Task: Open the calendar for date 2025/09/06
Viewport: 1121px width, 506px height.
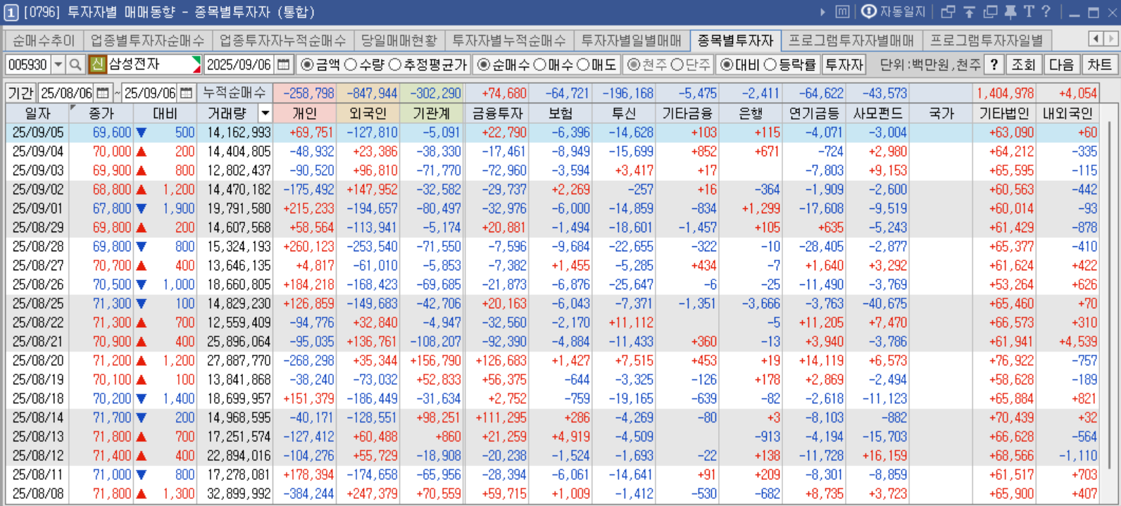Action: (x=283, y=65)
